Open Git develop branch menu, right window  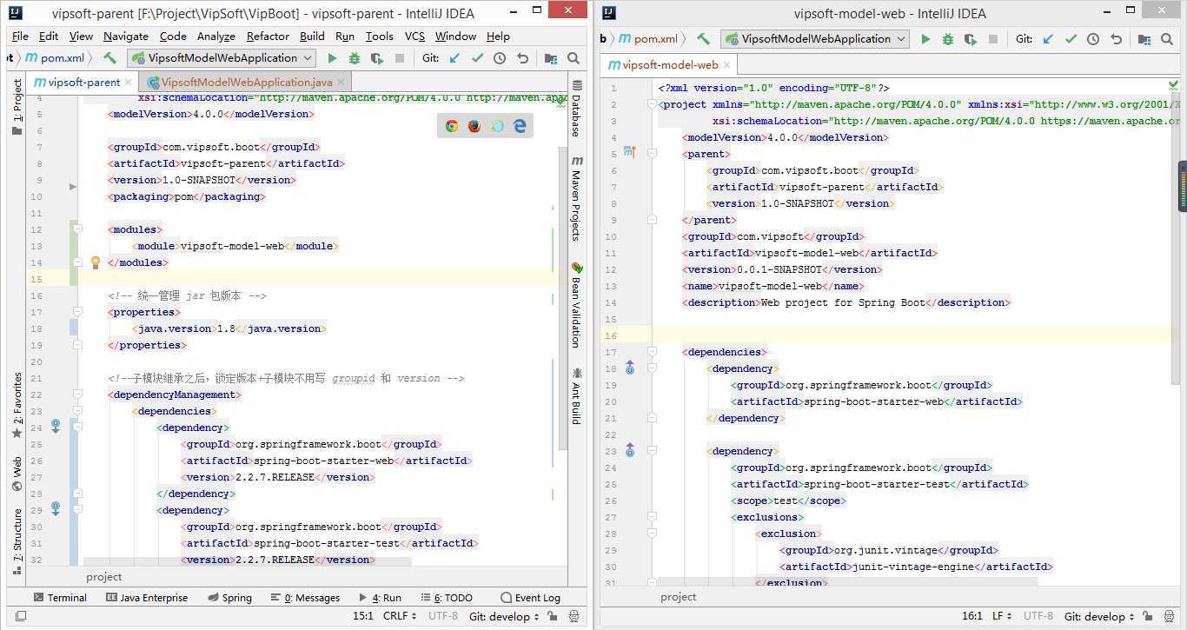pyautogui.click(x=1098, y=616)
